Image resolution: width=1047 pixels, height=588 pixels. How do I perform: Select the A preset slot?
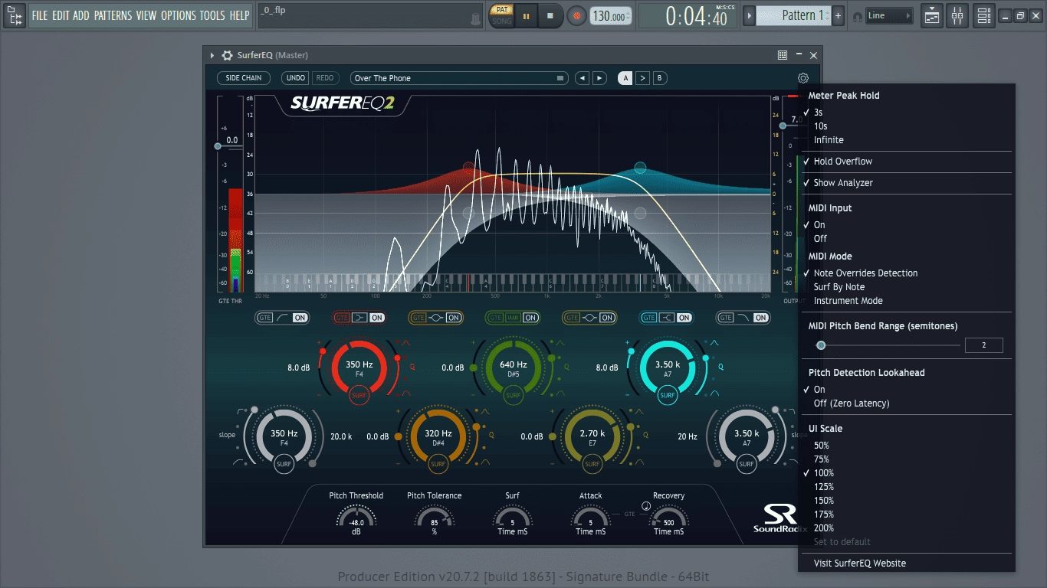pyautogui.click(x=625, y=78)
